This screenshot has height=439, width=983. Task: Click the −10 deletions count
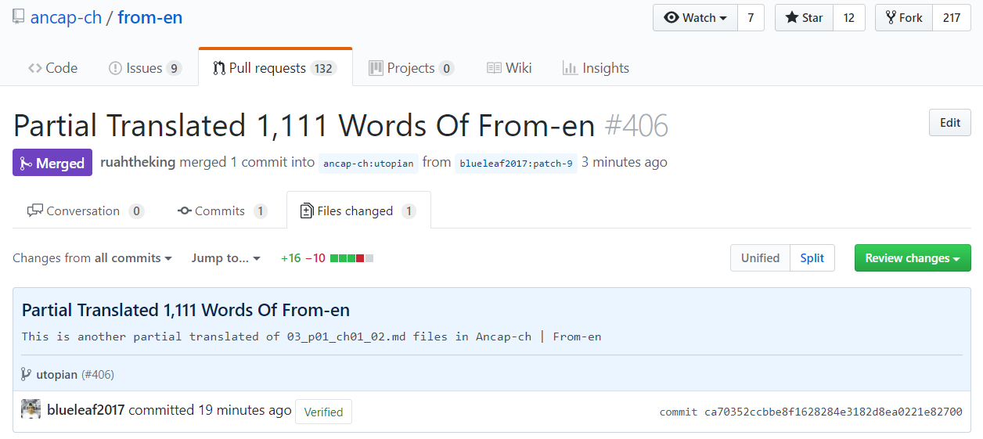tap(315, 258)
